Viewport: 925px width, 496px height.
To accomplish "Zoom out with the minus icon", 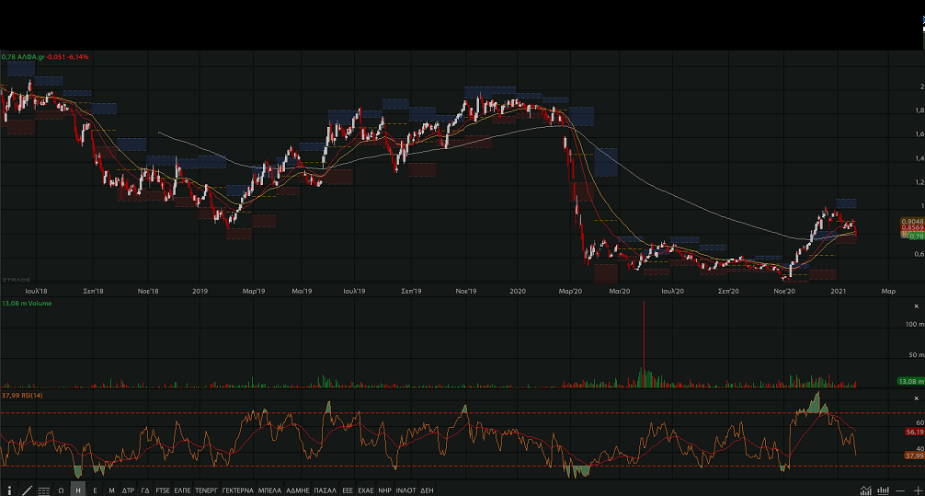I will pyautogui.click(x=901, y=490).
